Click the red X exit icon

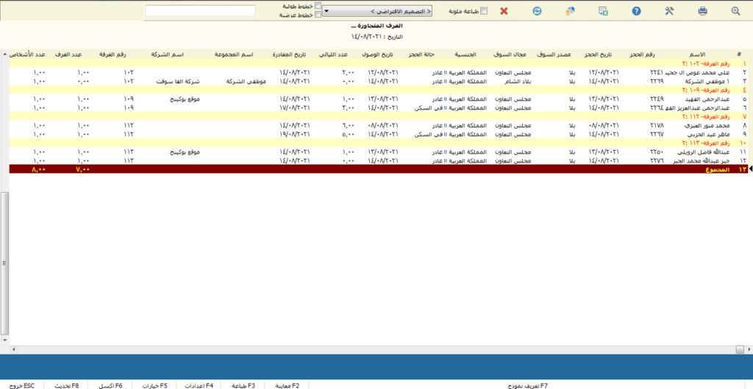pos(504,11)
